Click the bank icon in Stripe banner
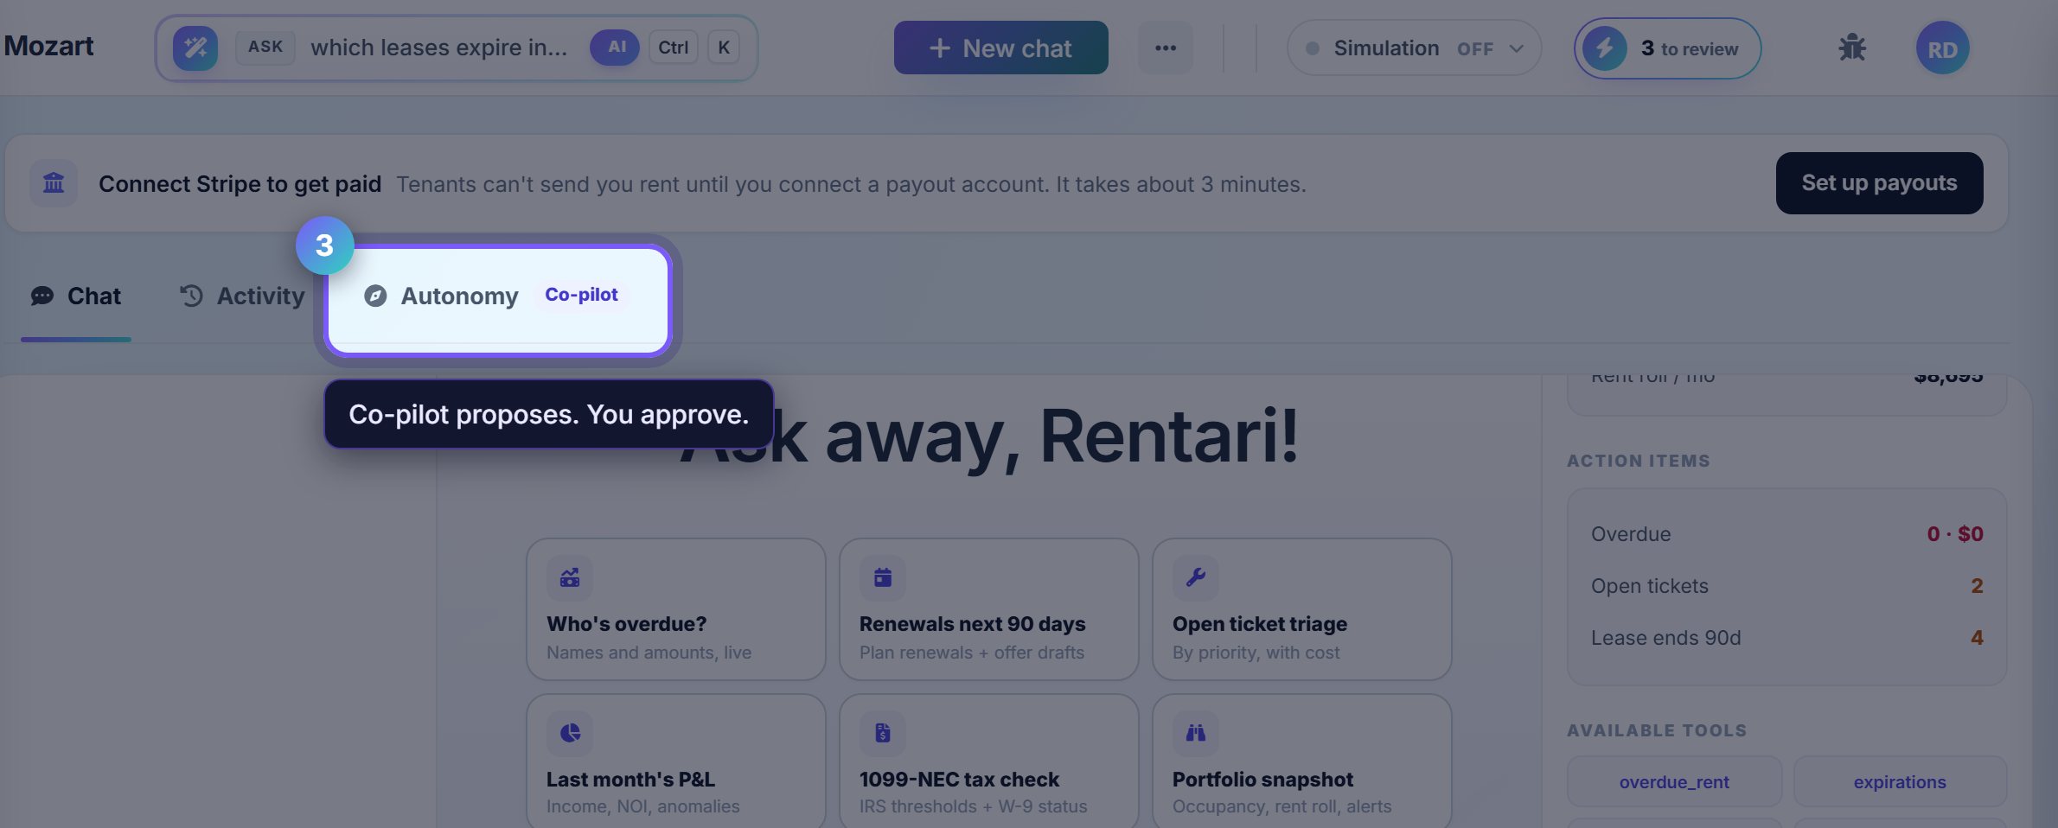 (54, 183)
